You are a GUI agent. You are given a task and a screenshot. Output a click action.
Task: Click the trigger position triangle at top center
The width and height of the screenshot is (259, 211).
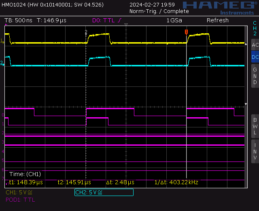(126, 25)
